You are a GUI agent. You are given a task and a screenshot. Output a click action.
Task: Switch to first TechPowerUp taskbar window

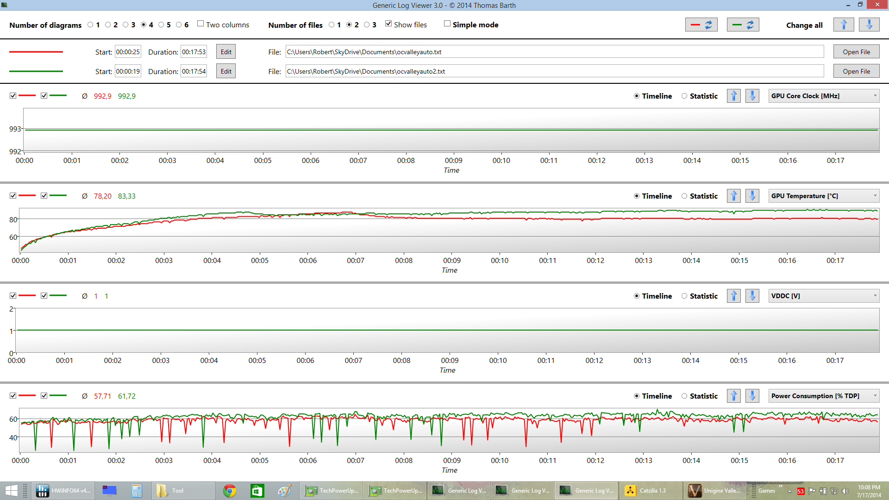(332, 491)
